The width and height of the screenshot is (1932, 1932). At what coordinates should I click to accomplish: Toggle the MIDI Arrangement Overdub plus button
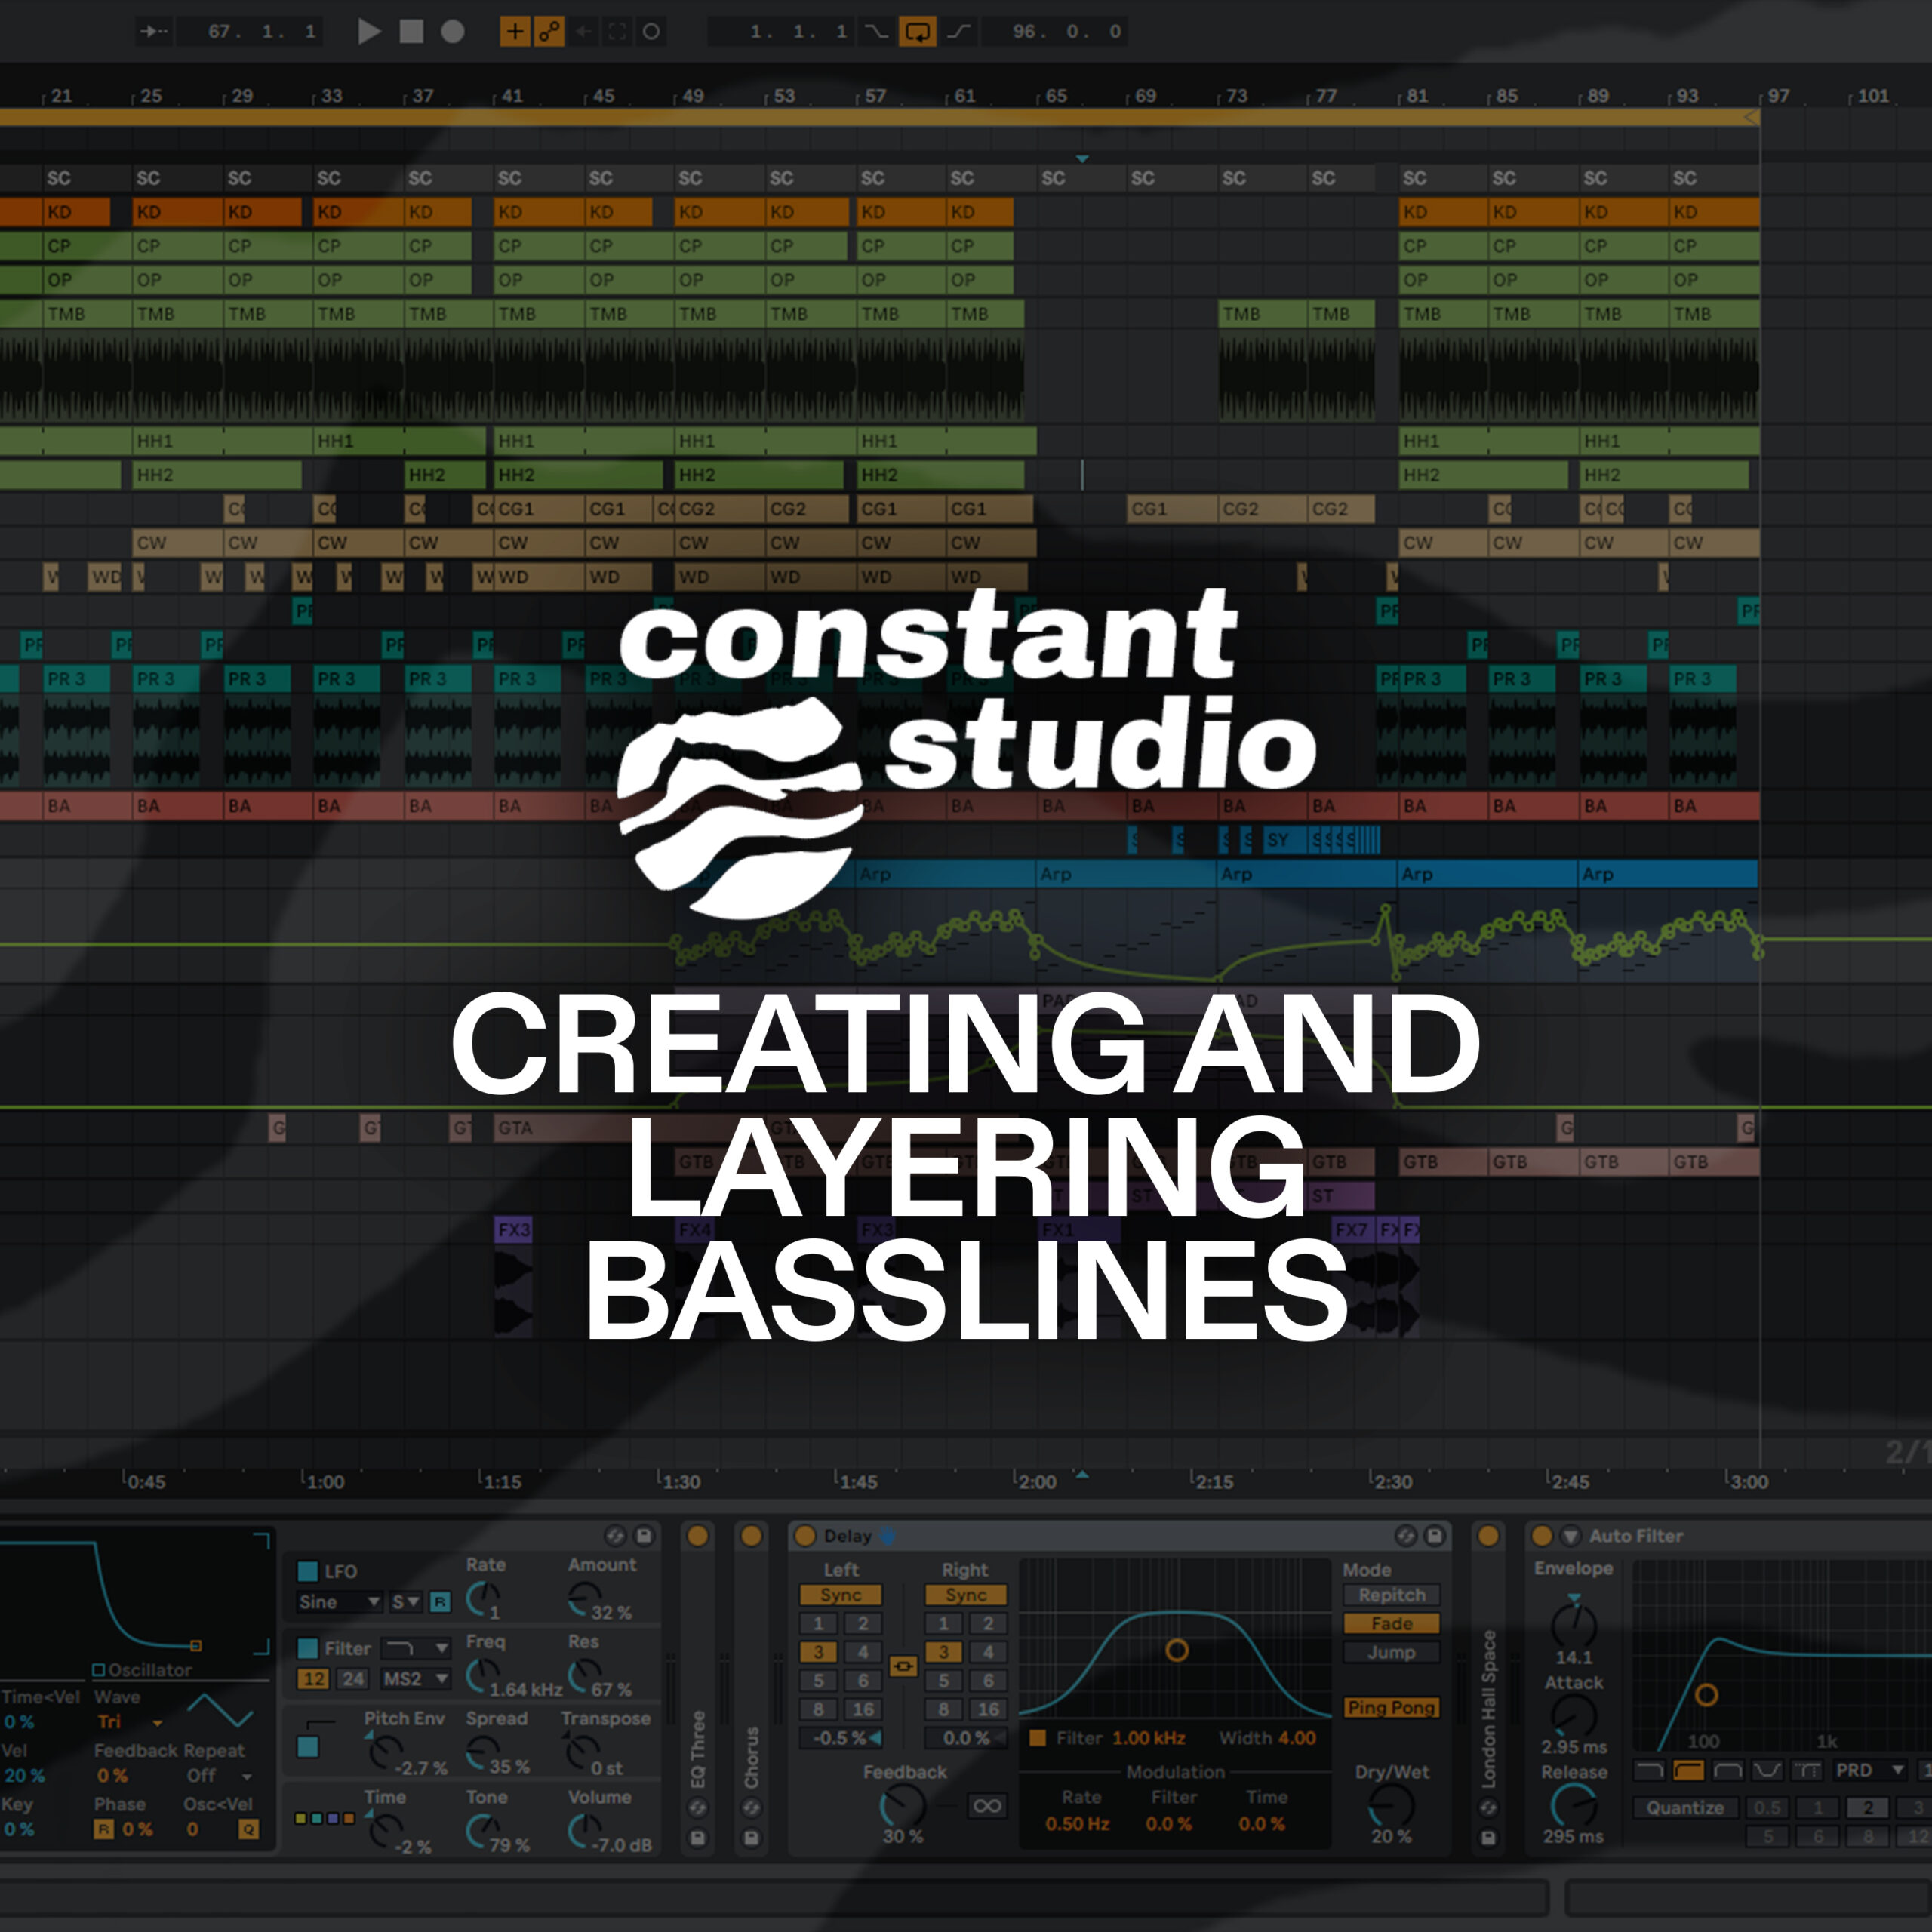[515, 31]
